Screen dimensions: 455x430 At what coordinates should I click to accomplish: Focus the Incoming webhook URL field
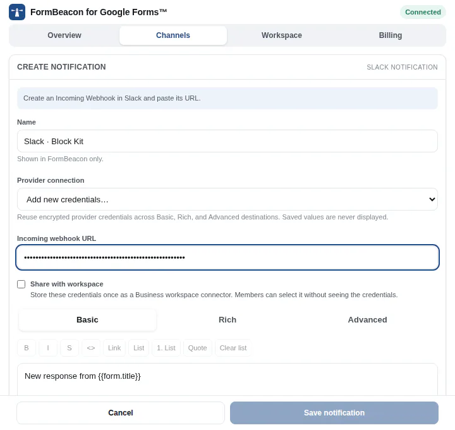[x=227, y=257]
